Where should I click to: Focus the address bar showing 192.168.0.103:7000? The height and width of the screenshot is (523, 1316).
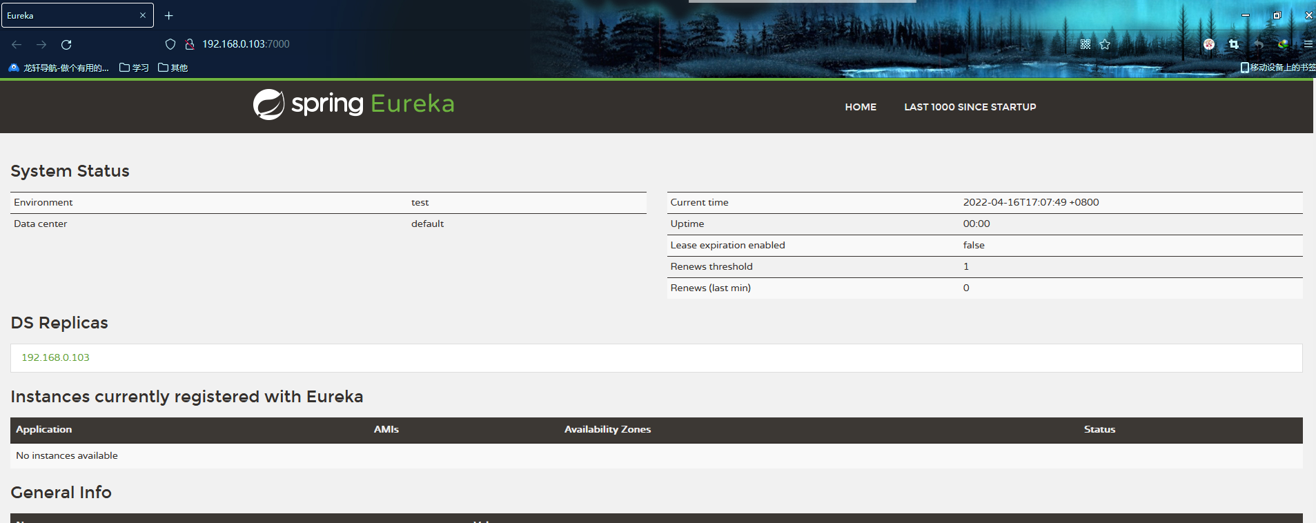coord(246,44)
